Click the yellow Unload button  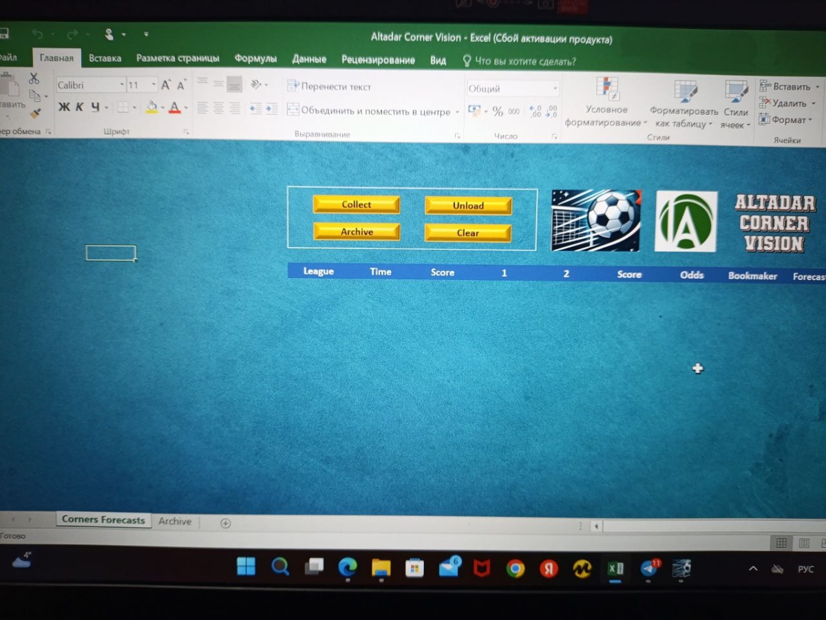(468, 206)
